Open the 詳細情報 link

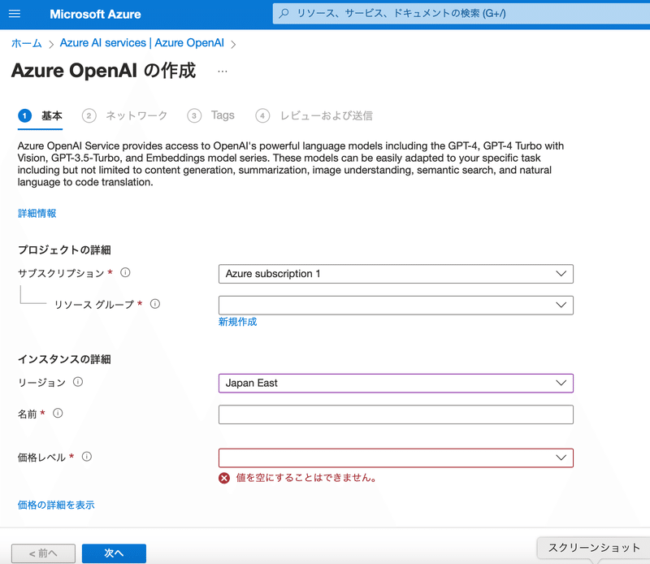[37, 213]
